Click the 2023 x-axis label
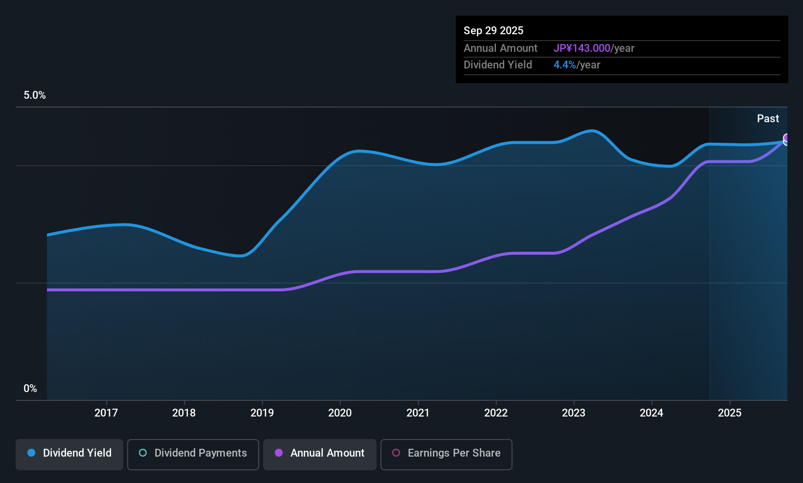This screenshot has width=803, height=483. [x=574, y=413]
